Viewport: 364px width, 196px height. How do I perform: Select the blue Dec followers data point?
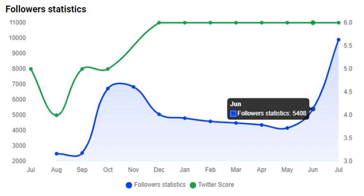(x=159, y=114)
